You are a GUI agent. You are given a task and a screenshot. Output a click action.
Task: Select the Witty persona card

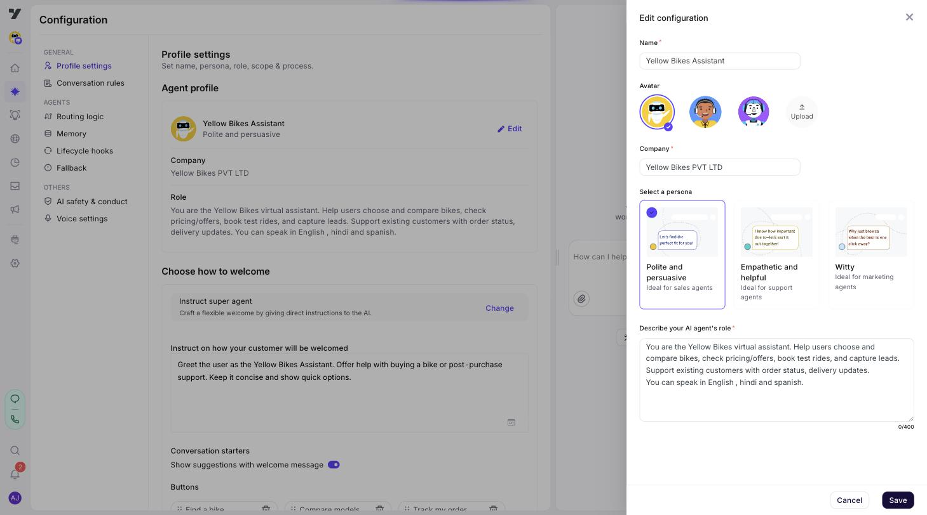871,255
